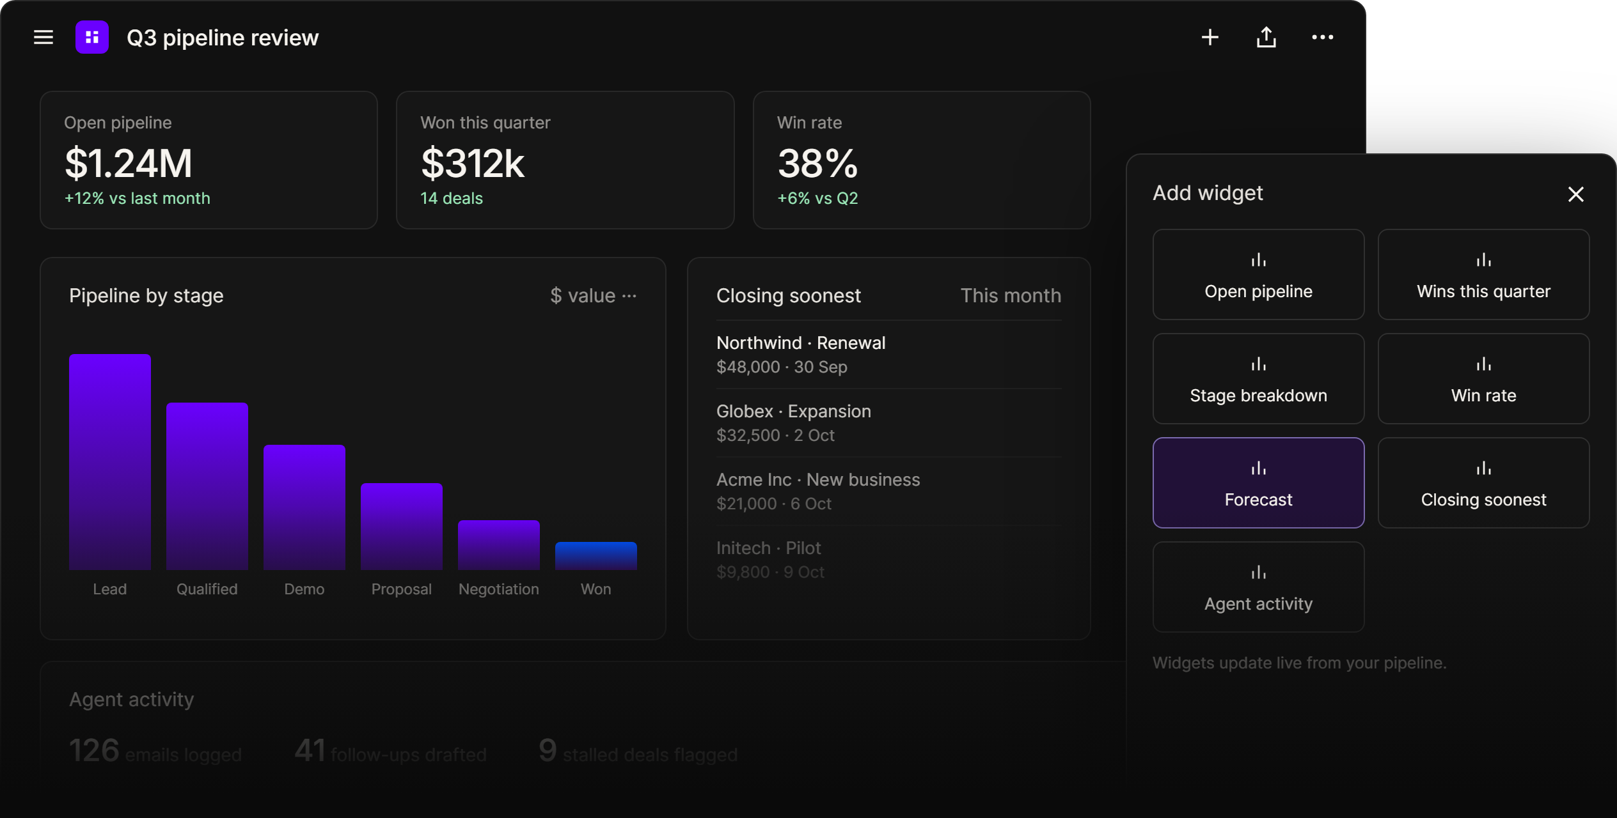Close the Add widget panel
This screenshot has width=1617, height=818.
pos(1575,194)
